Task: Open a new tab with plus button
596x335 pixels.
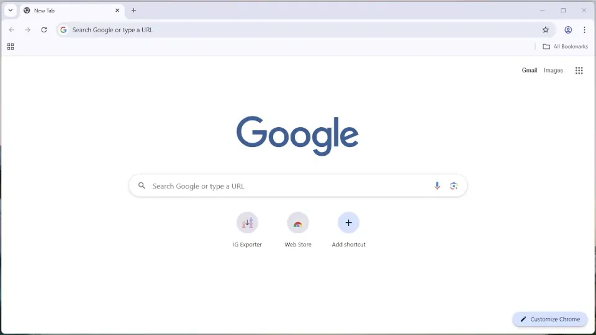Action: [133, 11]
